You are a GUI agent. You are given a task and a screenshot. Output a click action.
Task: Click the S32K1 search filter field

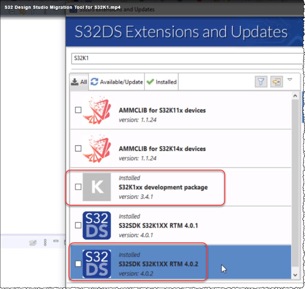pos(187,58)
